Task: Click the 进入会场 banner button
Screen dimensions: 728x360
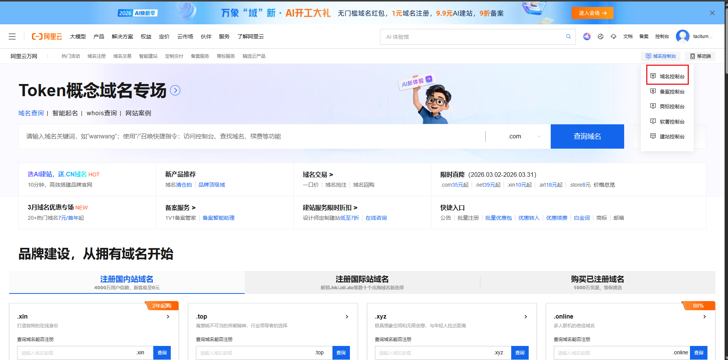Action: point(592,13)
